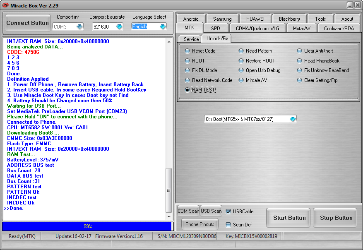
Task: Open the Unlock/Fix sub-tab
Action: [x=217, y=38]
